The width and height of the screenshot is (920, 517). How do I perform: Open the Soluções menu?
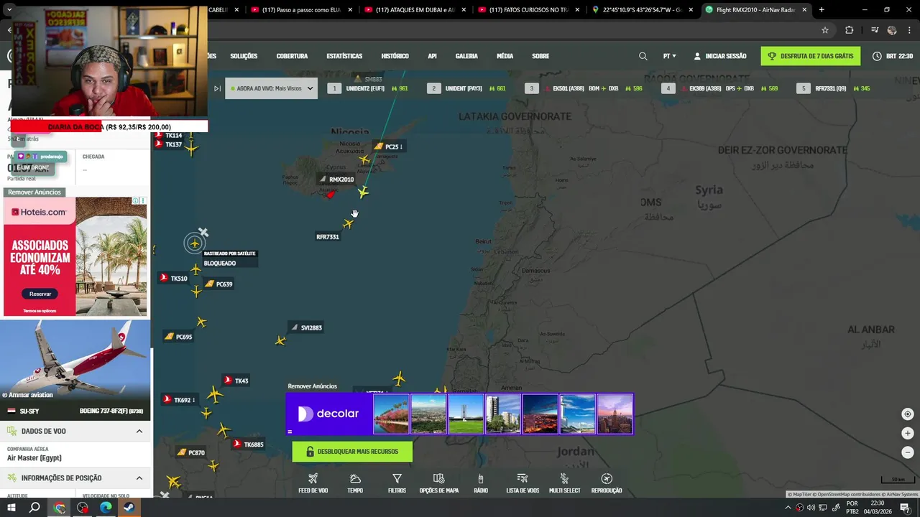244,56
